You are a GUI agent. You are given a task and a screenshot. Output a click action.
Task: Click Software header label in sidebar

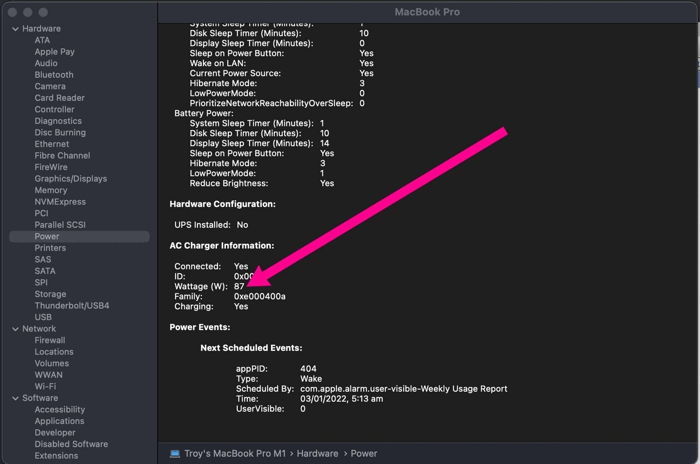[40, 398]
